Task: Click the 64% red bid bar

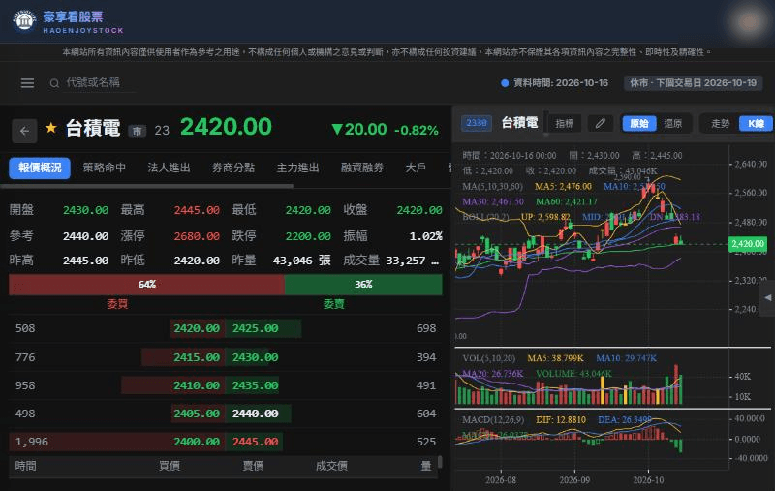Action: (x=147, y=285)
